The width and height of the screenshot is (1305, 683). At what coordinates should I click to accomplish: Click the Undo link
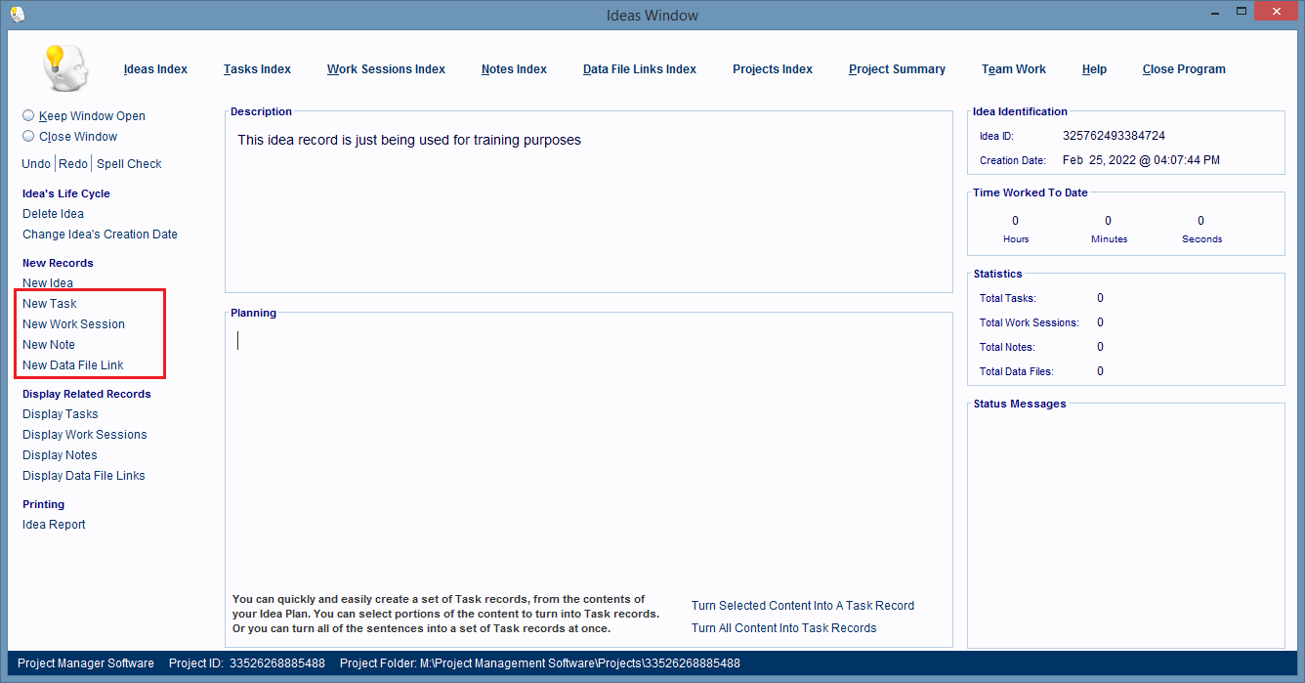click(x=36, y=164)
